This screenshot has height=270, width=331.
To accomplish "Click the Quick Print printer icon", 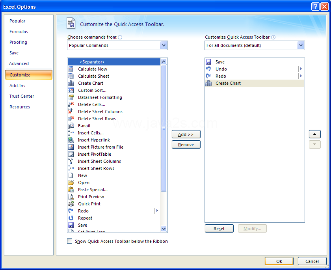I will point(71,204).
